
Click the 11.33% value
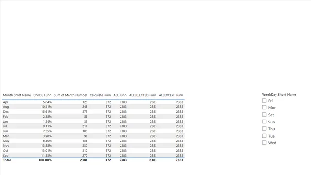46,156
